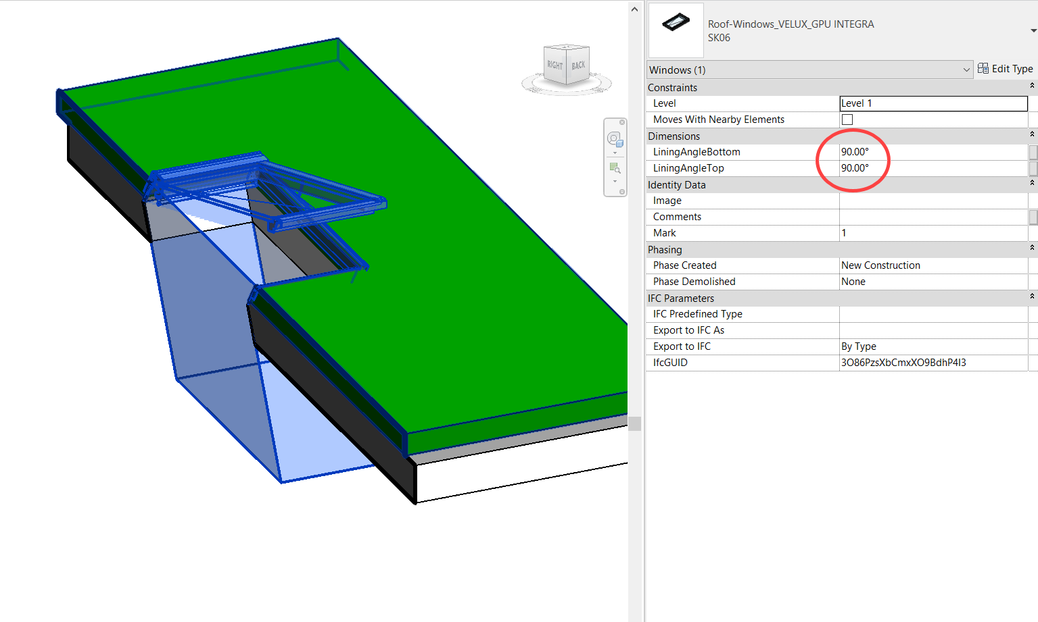Click the navigation bar customize icon at bottom

click(x=622, y=191)
